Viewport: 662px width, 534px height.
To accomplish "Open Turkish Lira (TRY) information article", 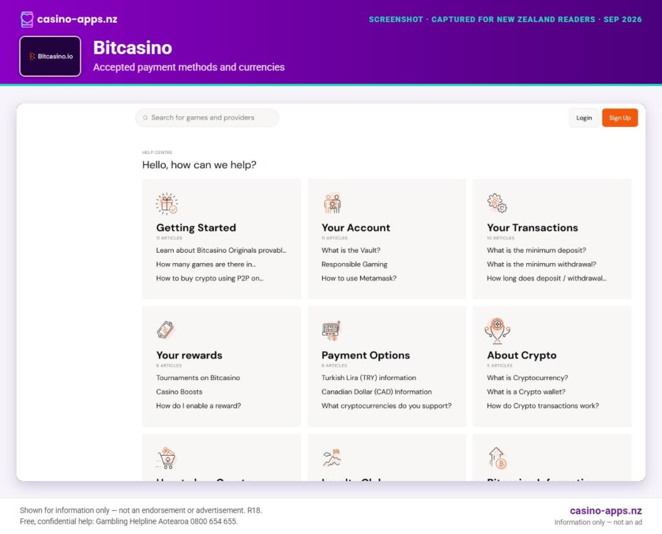I will click(368, 378).
